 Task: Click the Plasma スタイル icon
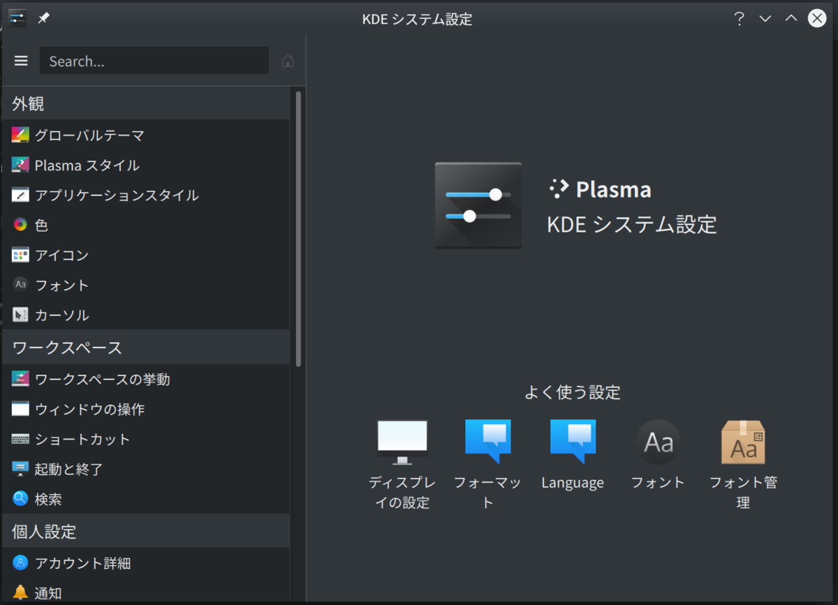(x=20, y=165)
